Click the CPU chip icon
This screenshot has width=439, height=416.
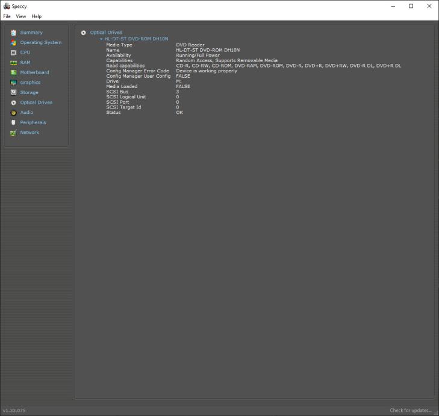click(x=13, y=52)
